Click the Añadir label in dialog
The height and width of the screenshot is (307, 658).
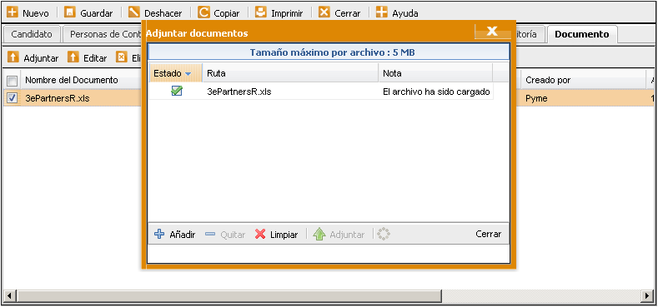point(183,235)
